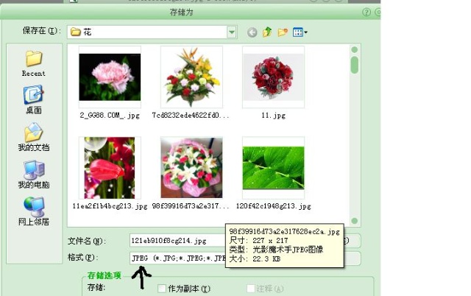The image size is (471, 296).
Task: Select 我的电脑 (My Computer) in sidebar
Action: pyautogui.click(x=33, y=172)
